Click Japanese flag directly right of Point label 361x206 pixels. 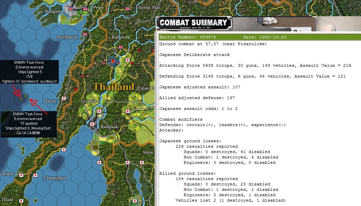[21, 175]
